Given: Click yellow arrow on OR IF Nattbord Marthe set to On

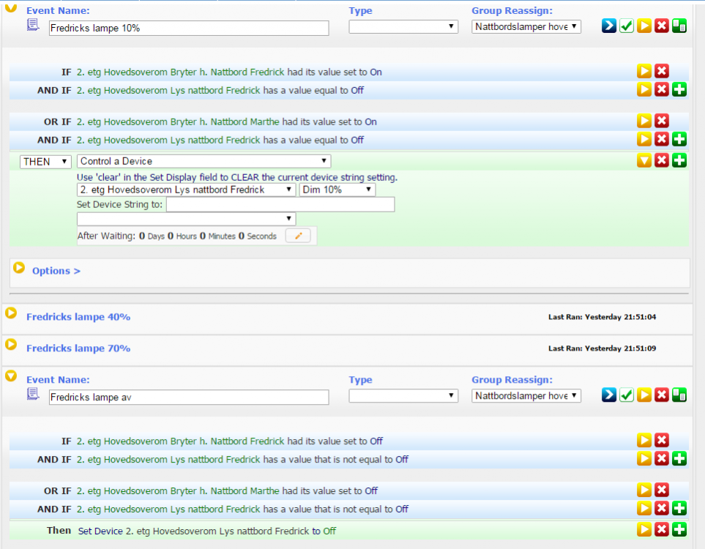Looking at the screenshot, I should pos(644,122).
